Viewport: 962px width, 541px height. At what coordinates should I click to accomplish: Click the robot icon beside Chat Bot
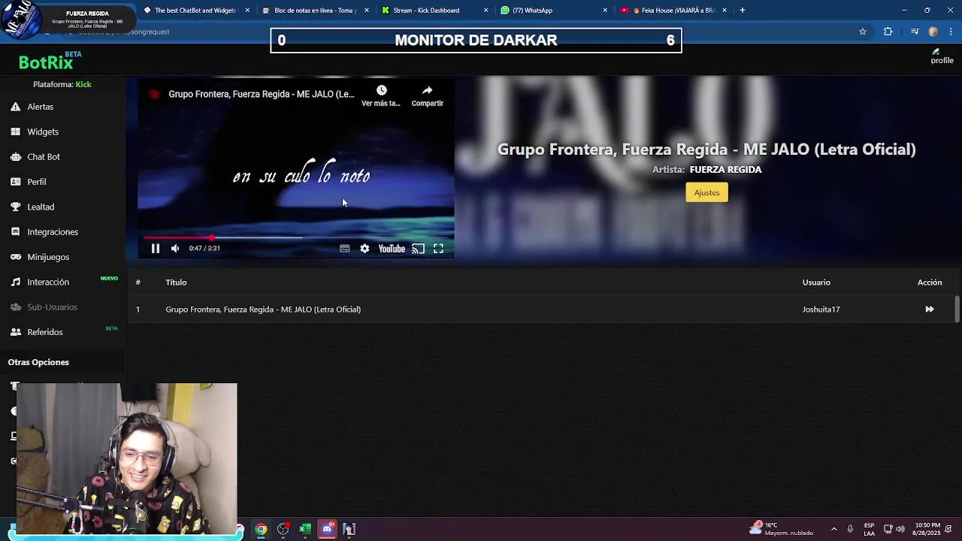point(15,156)
